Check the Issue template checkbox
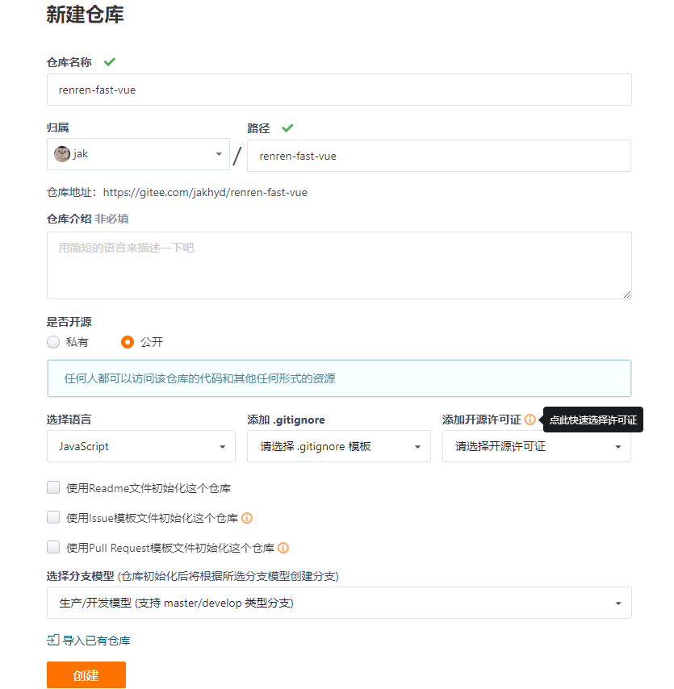This screenshot has width=674, height=689. point(53,518)
